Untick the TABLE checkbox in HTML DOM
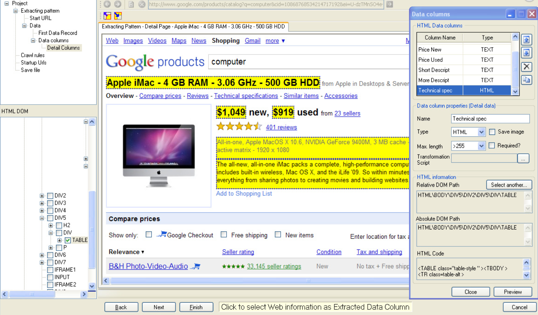This screenshot has height=315, width=538. click(x=68, y=240)
